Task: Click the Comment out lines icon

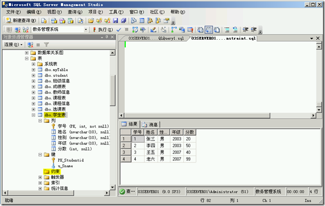Action: click(x=227, y=30)
